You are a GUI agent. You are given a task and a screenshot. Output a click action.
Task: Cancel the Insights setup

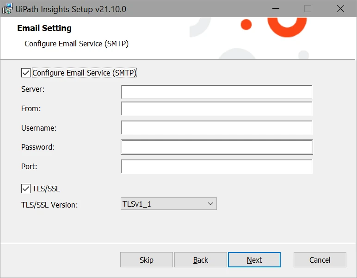[320, 260]
